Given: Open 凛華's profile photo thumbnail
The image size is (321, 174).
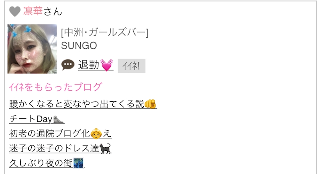Looking at the screenshot, I should click(x=32, y=49).
